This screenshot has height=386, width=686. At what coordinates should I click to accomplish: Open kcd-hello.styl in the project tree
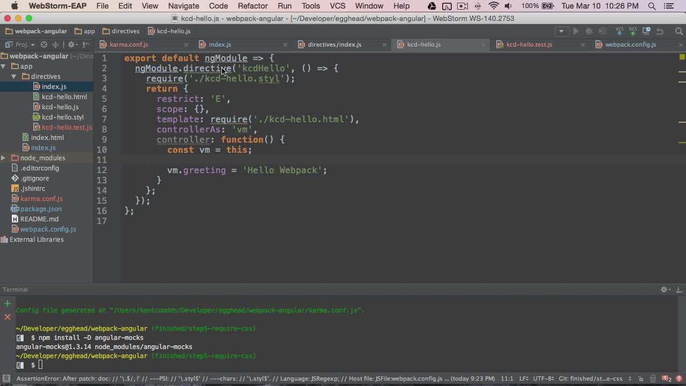tap(63, 117)
